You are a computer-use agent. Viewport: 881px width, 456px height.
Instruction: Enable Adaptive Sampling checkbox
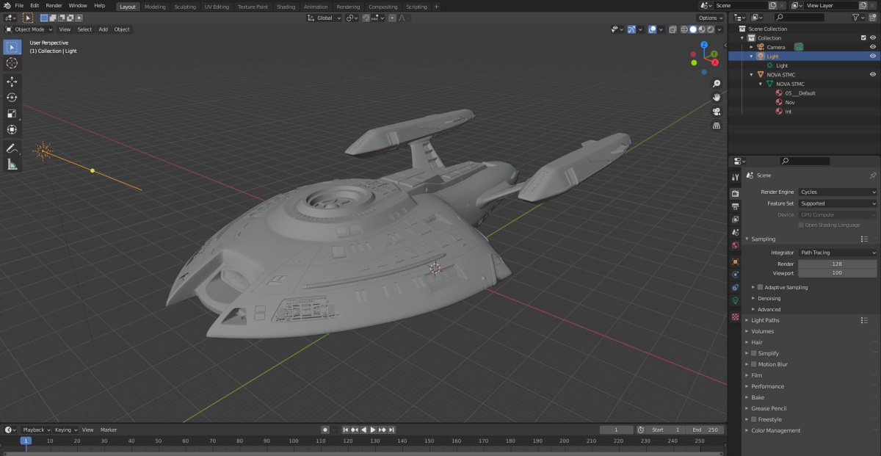point(761,287)
